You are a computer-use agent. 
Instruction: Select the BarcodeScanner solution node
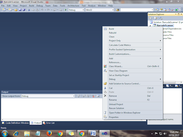tap(166, 22)
